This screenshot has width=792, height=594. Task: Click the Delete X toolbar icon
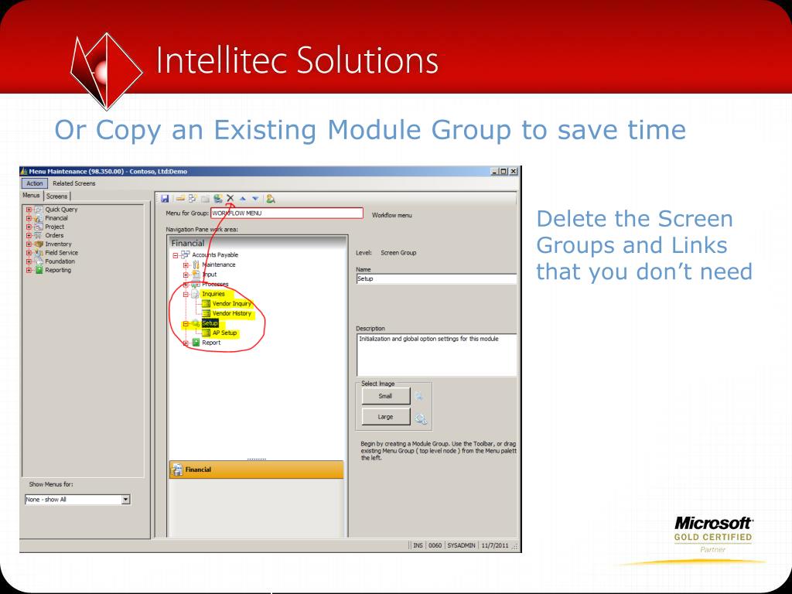point(230,198)
